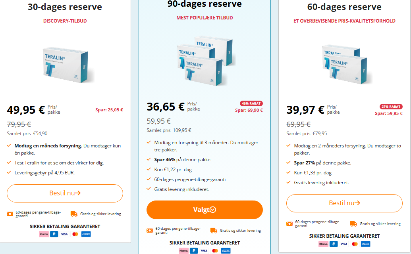
Task: Click Bestil nu for the 30-dages reserve
Action: click(65, 193)
